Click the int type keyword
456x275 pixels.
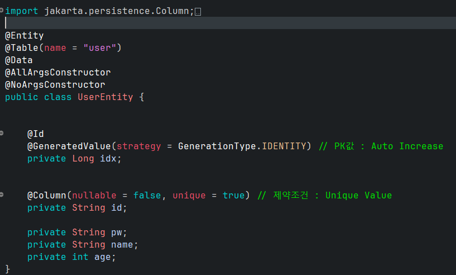point(80,257)
